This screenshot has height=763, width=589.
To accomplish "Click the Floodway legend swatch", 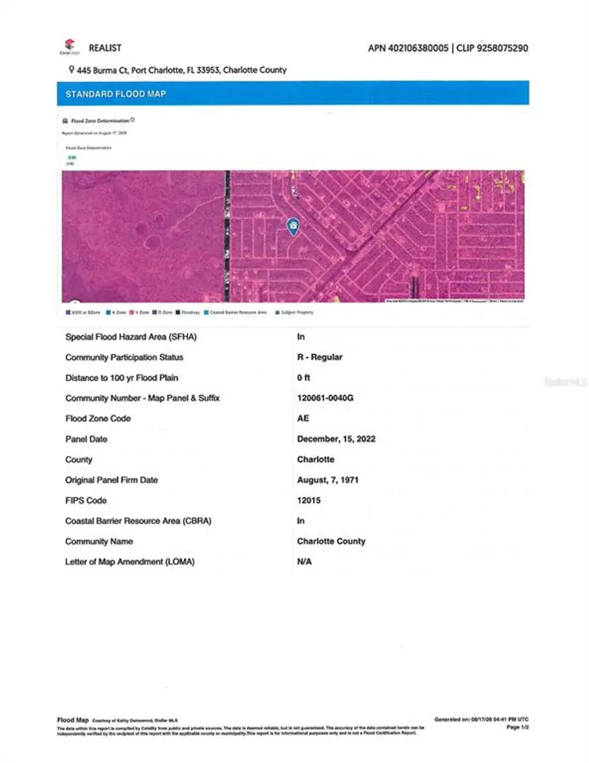I will pos(178,312).
